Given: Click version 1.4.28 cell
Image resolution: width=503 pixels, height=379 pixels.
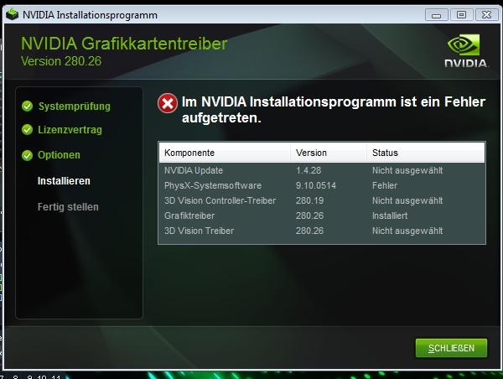Looking at the screenshot, I should click(x=309, y=170).
